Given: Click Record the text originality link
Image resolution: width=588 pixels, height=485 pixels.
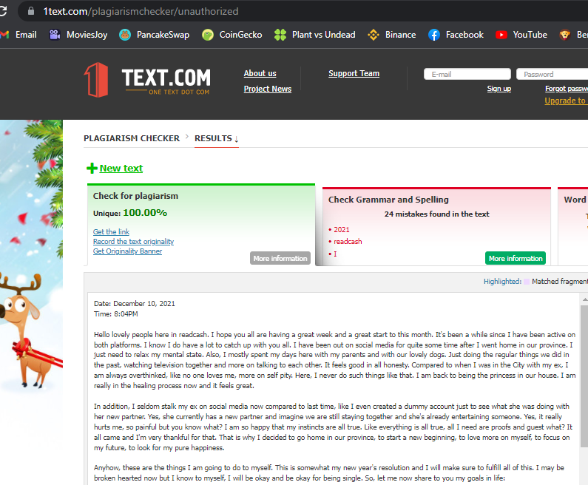Looking at the screenshot, I should pos(133,241).
